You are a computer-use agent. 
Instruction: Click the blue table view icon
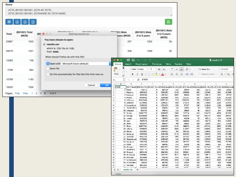tap(9, 22)
